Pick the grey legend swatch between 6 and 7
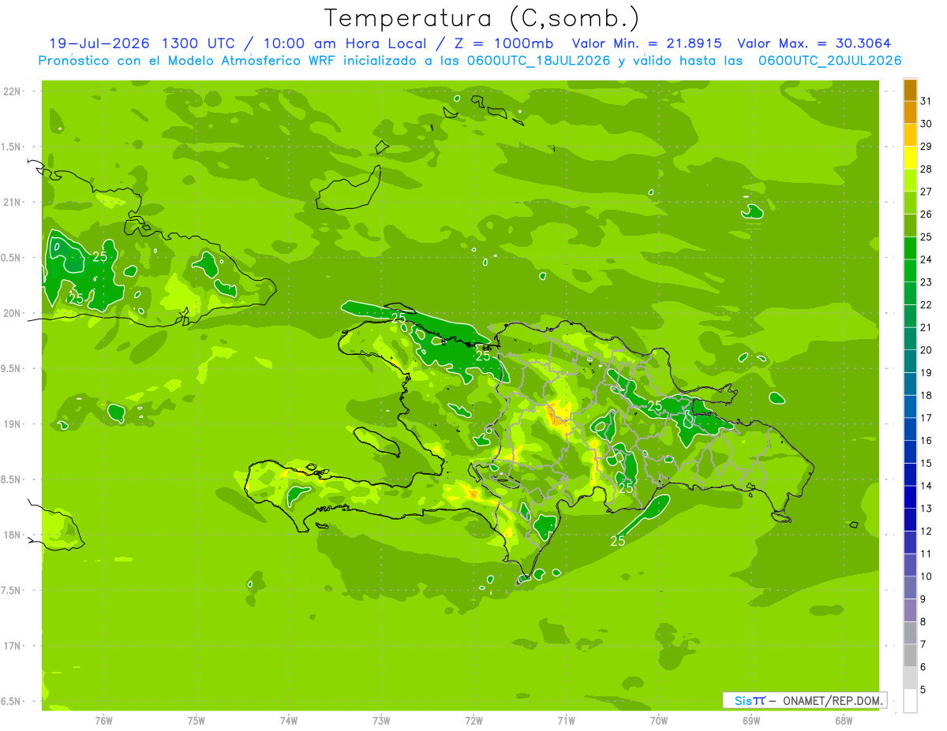 click(910, 655)
